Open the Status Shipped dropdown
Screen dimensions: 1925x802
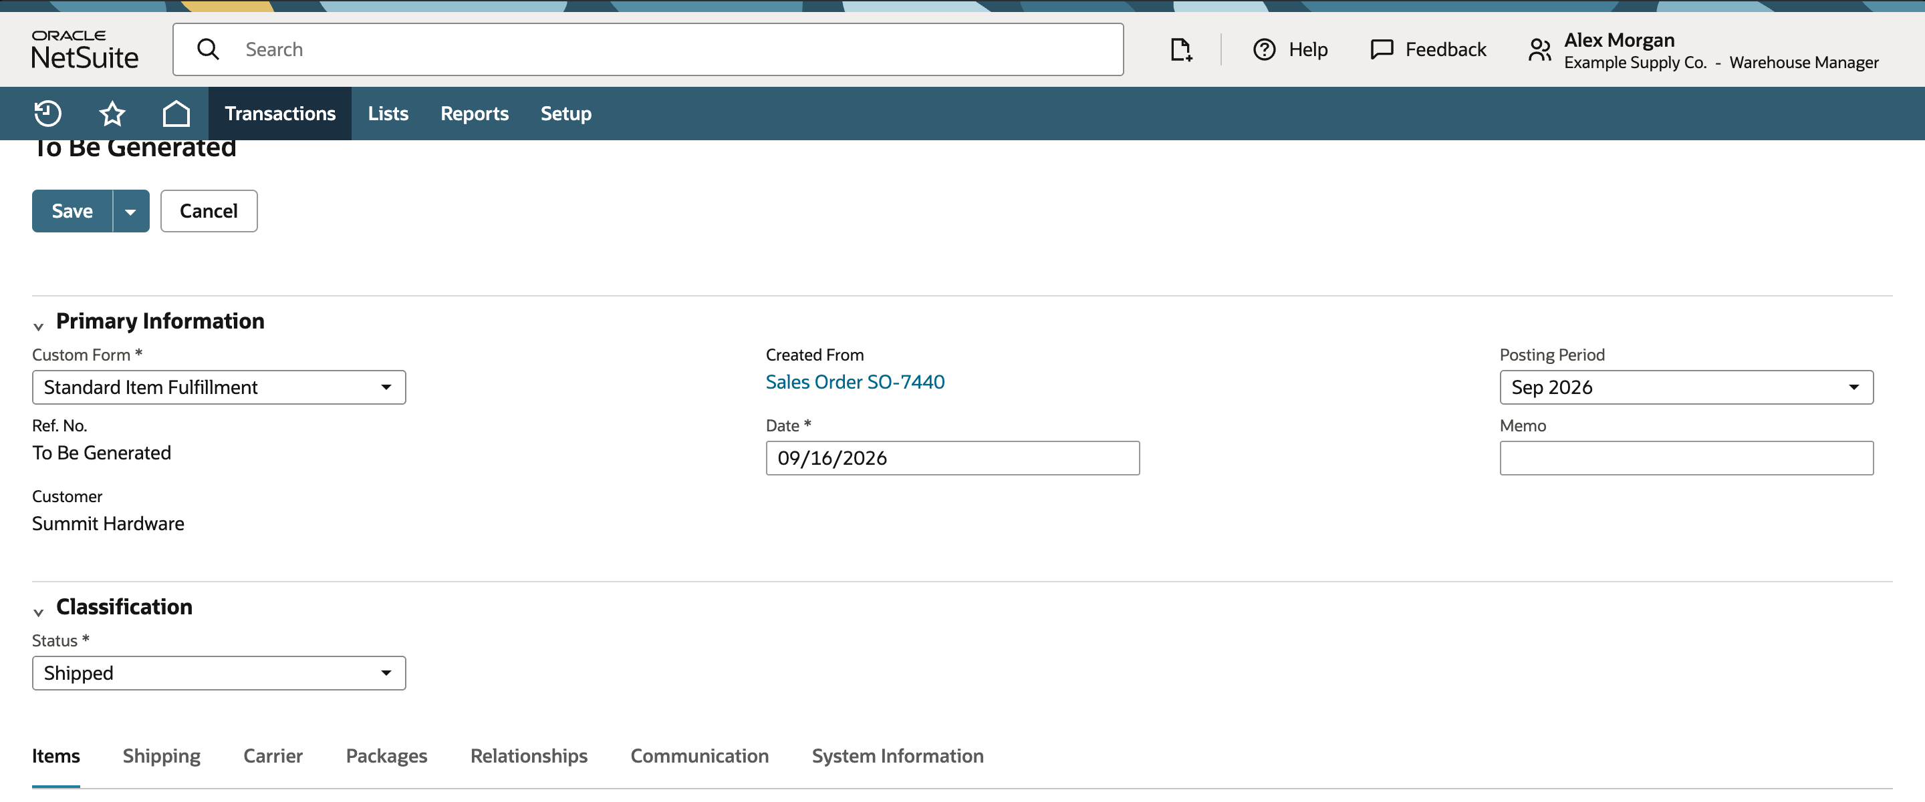point(219,673)
